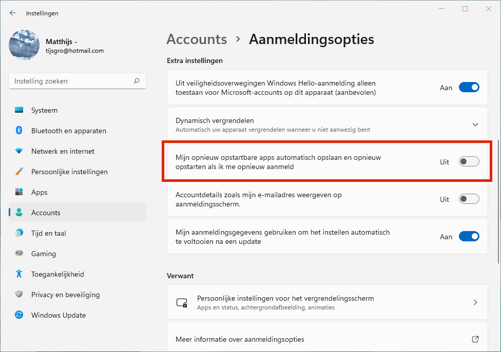Click the Netwerk en internet wifi icon

tap(19, 151)
